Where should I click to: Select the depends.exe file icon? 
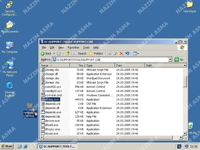(43, 112)
